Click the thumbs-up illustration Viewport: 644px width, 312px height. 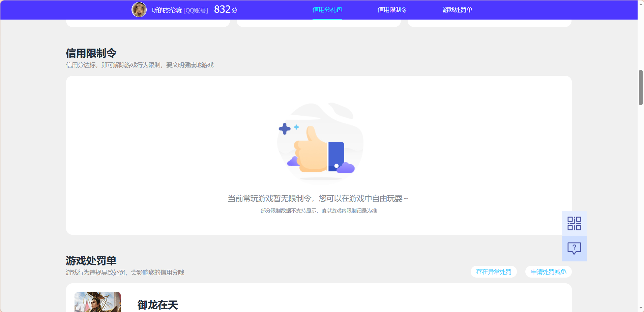(319, 142)
